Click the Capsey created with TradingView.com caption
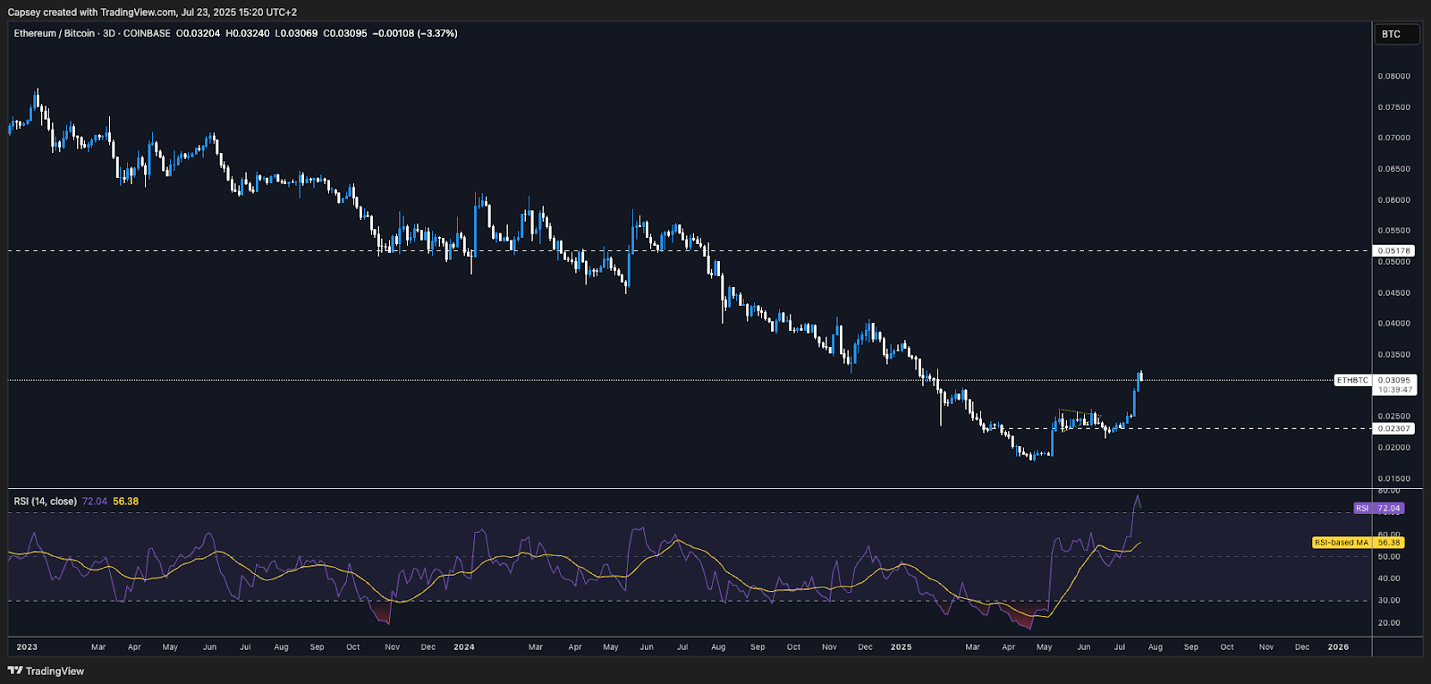Viewport: 1431px width, 684px height. tap(152, 13)
